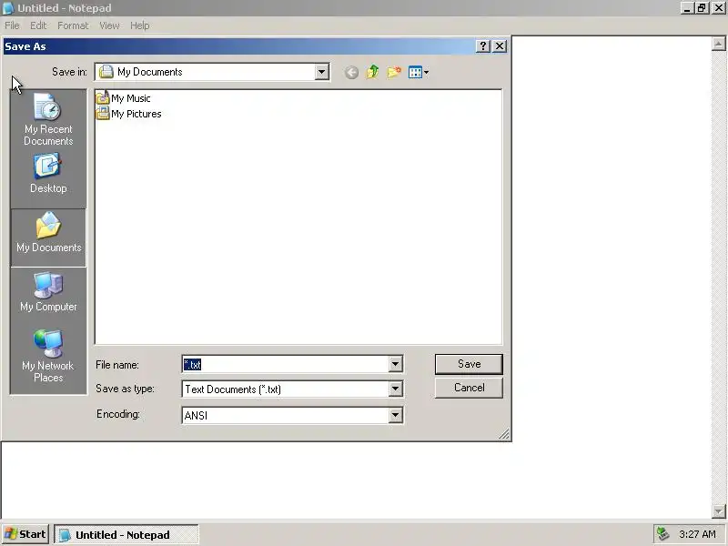Expand the Encoding dropdown

395,415
